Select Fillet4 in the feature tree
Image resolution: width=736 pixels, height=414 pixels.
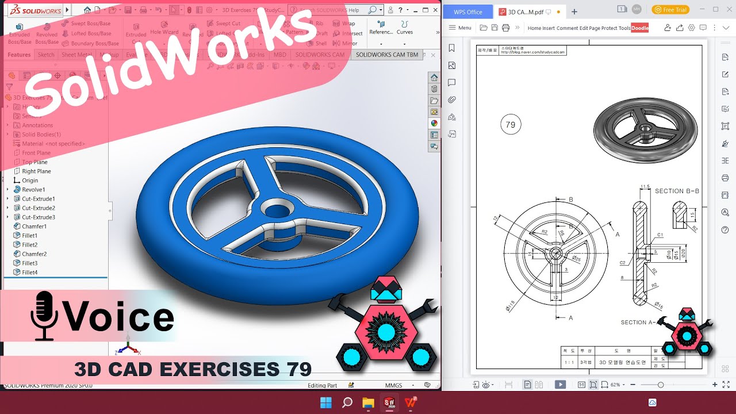point(25,273)
